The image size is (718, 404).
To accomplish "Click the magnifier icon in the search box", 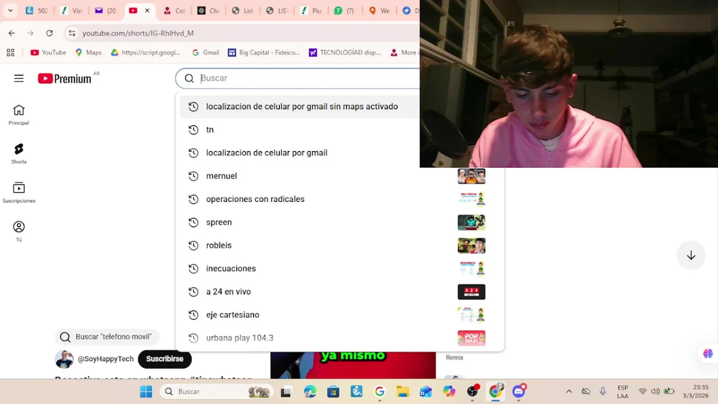I will [x=189, y=79].
